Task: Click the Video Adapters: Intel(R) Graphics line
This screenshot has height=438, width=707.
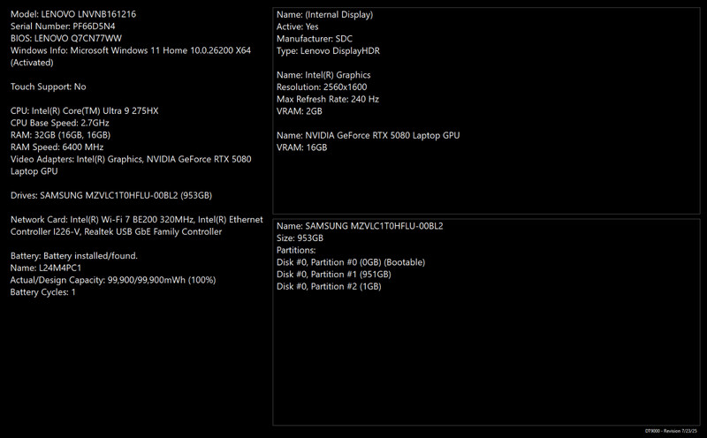Action: point(131,159)
